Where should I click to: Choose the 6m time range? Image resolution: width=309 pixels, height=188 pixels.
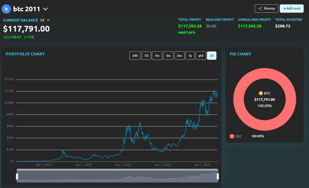pyautogui.click(x=179, y=55)
